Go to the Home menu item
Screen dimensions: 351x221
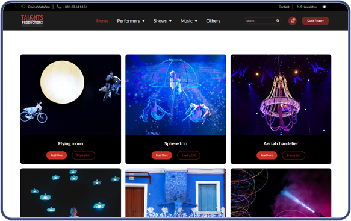pyautogui.click(x=102, y=21)
